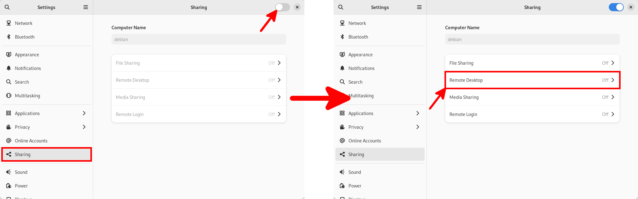Screen dimensions: 638x199
Task: Click the Sound speaker icon in left sidebar
Action: coord(9,172)
